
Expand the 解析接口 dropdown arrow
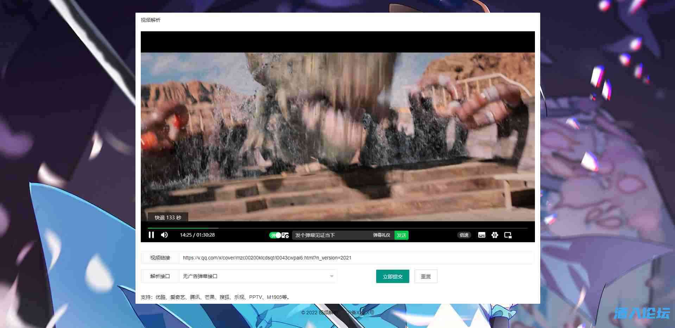pyautogui.click(x=332, y=276)
